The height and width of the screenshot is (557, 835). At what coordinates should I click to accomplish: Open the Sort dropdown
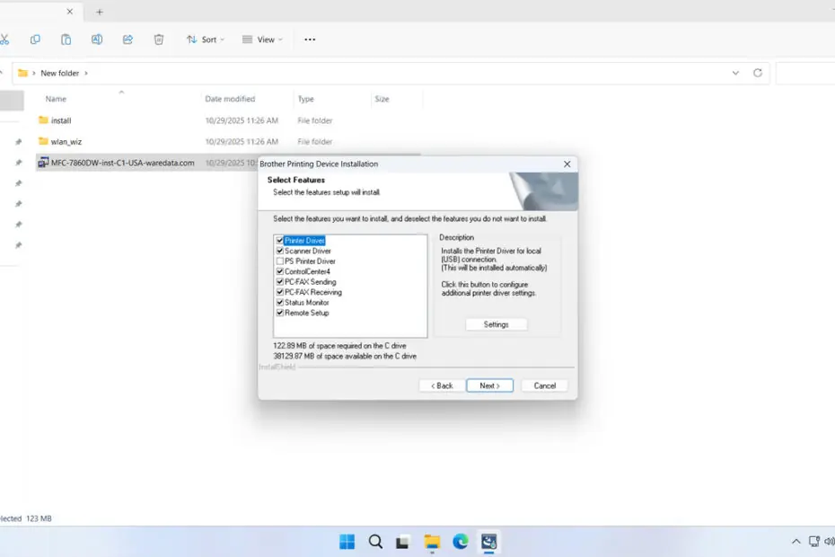click(x=205, y=40)
